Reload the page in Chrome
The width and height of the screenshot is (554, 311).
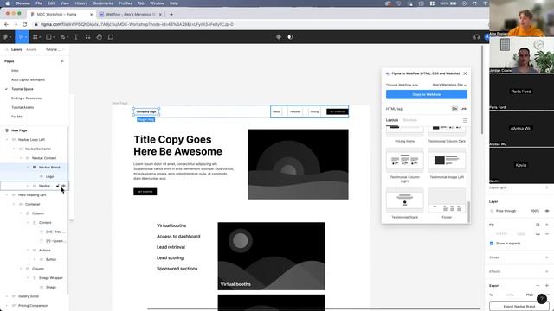coord(25,25)
